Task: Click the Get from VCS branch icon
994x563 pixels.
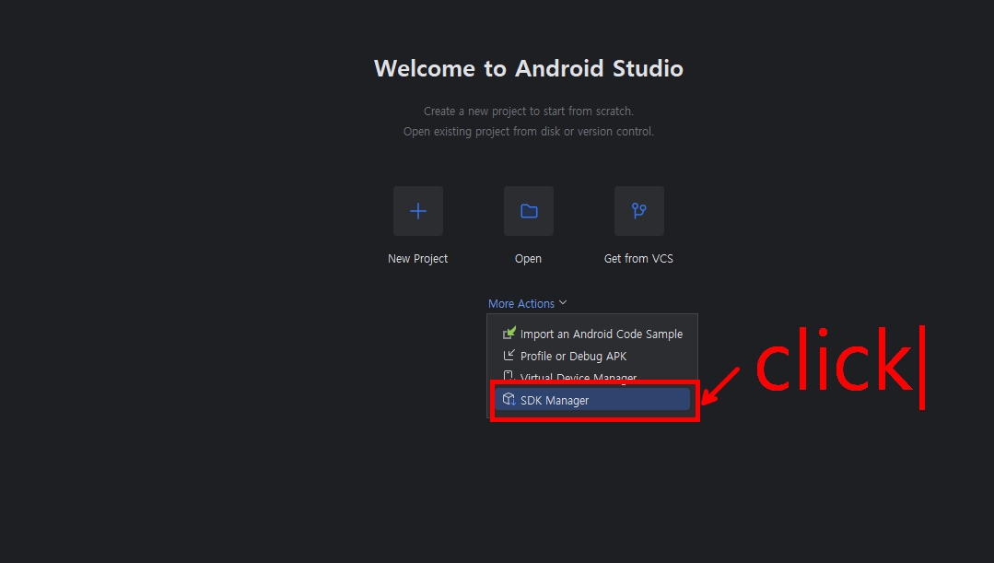Action: click(639, 211)
